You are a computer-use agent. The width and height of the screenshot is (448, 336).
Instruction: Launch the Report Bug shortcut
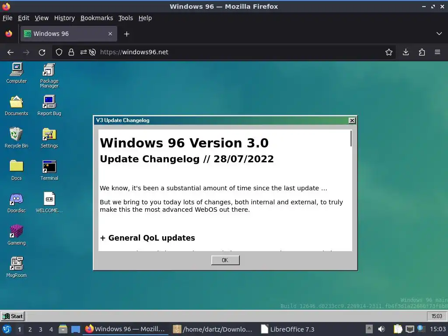pos(49,105)
